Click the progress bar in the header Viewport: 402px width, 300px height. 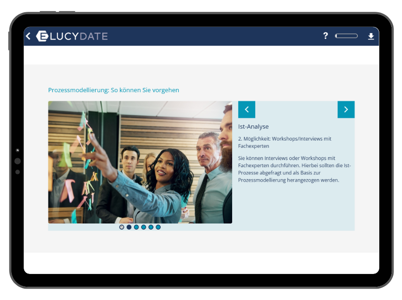[x=346, y=36]
